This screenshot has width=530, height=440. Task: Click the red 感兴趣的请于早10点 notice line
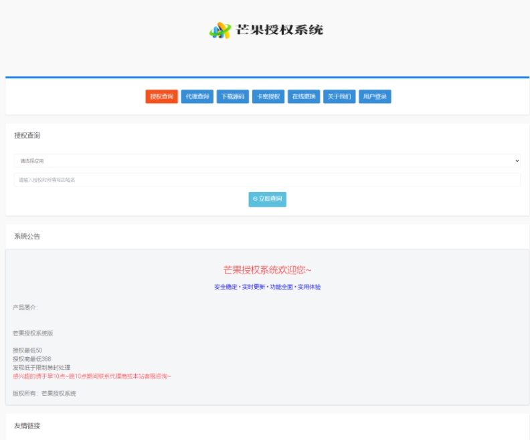(92, 376)
